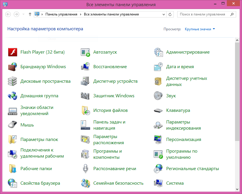Open the Автозапуск icon

tap(85, 52)
